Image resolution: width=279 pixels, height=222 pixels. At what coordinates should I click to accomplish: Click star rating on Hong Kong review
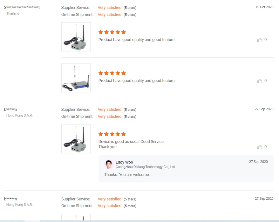pyautogui.click(x=112, y=134)
